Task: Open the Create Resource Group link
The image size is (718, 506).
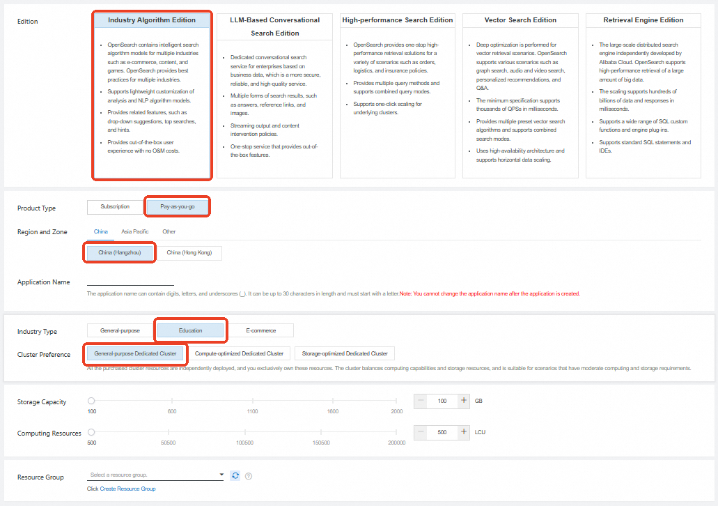Action: (x=127, y=489)
